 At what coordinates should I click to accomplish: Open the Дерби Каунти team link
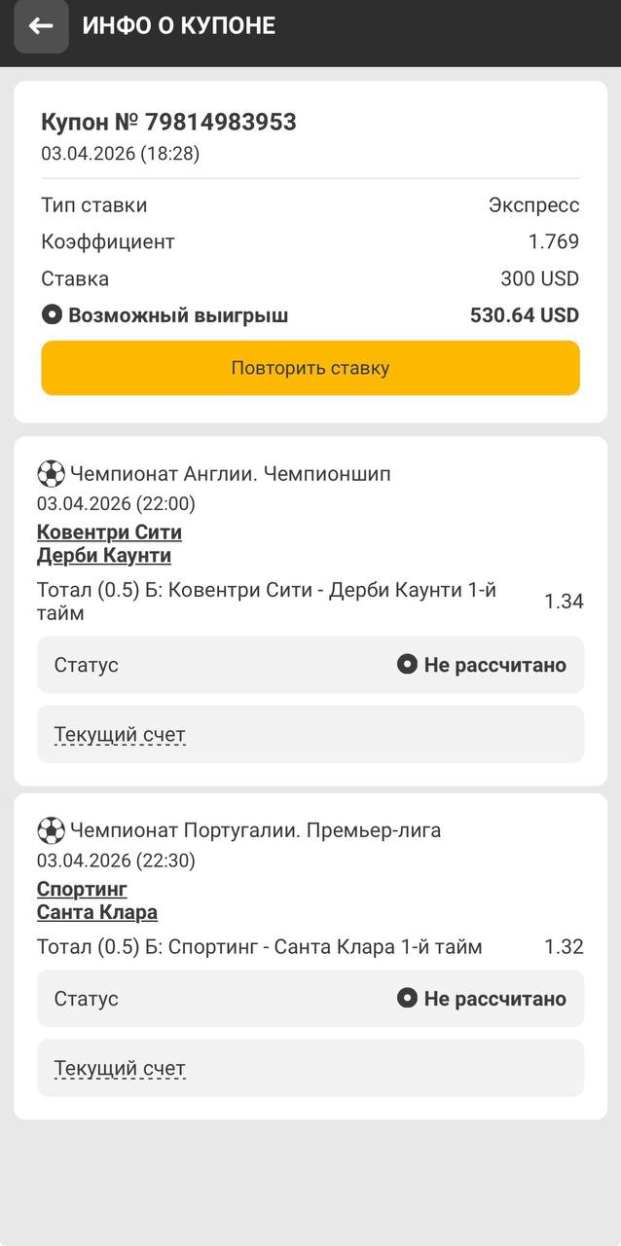click(x=104, y=556)
